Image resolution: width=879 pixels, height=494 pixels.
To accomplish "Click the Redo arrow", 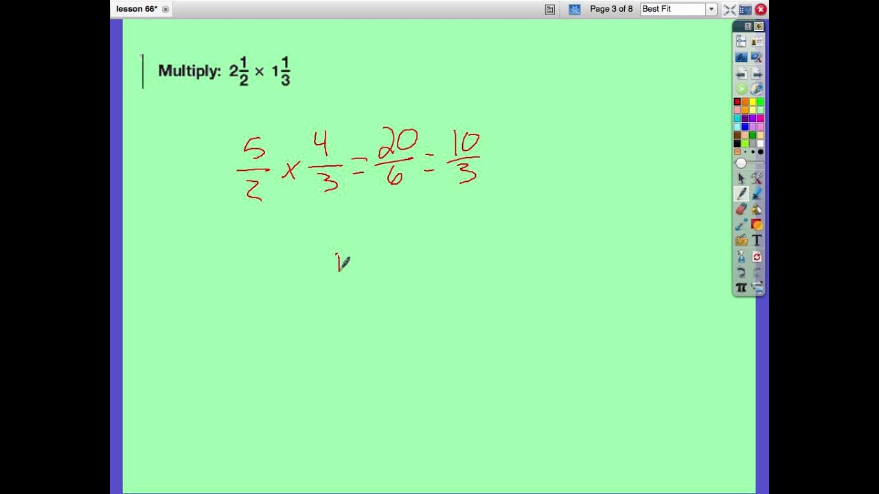I will tap(757, 272).
